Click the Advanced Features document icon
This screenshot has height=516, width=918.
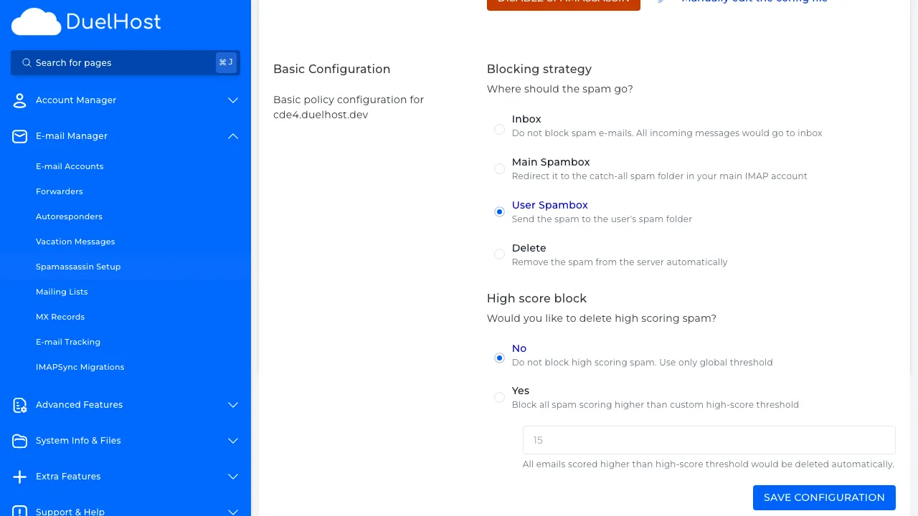point(19,405)
